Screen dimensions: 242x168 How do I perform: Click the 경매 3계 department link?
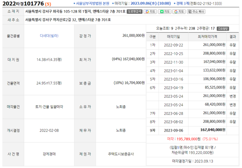(x=183, y=3)
